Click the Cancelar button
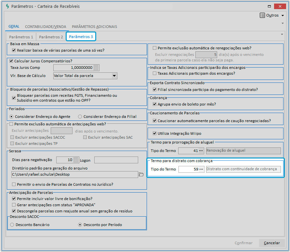Screen dimensions: 290x252 [272, 243]
